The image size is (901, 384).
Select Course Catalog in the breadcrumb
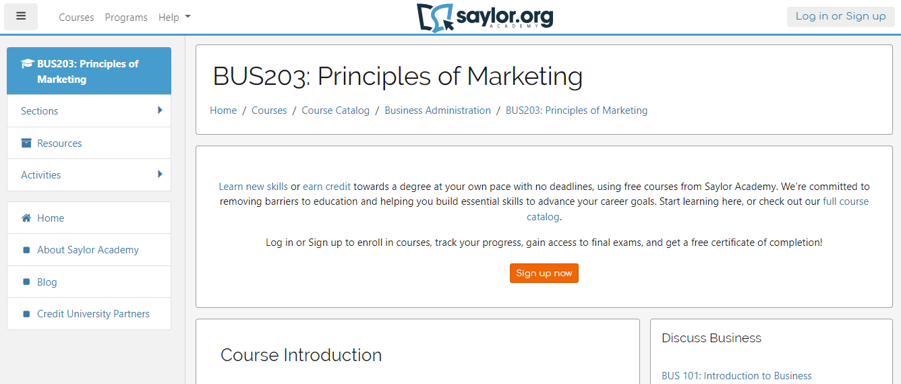click(x=336, y=110)
